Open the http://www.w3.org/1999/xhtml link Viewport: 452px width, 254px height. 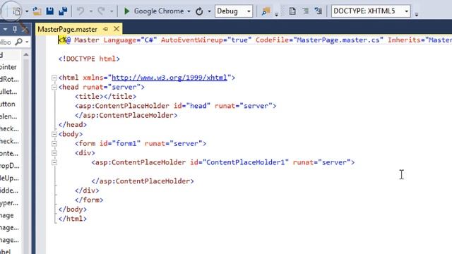(169, 78)
